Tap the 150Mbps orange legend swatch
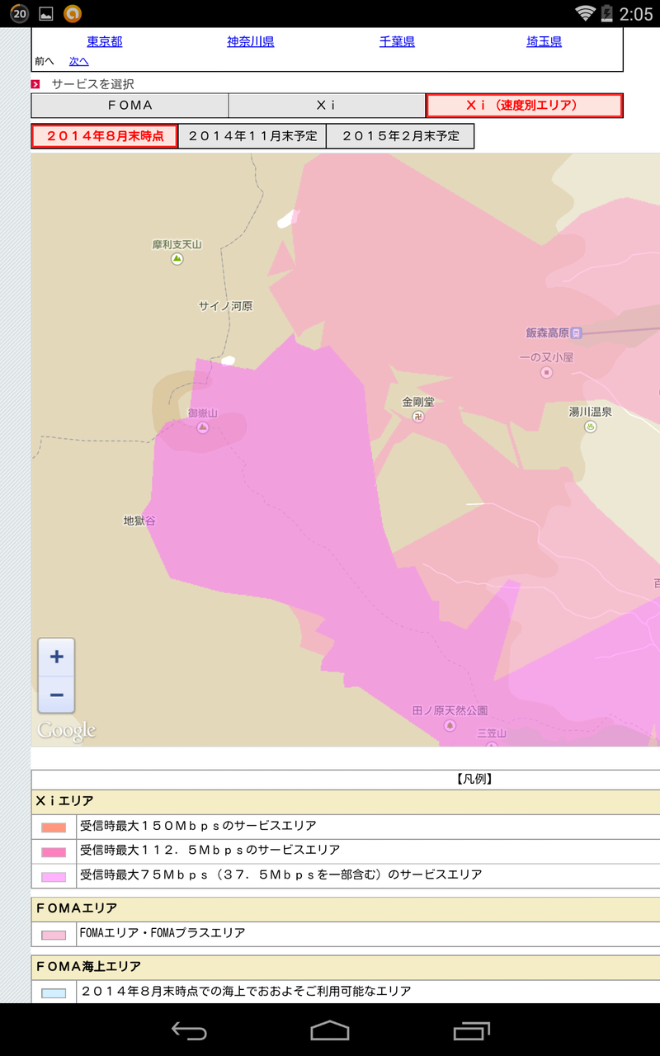This screenshot has width=660, height=1056. (54, 827)
